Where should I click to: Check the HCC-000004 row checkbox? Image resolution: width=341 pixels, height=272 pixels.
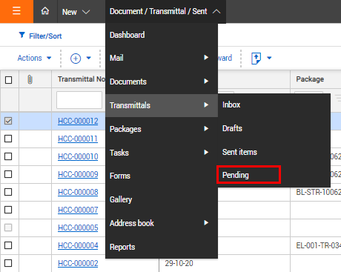(8, 245)
